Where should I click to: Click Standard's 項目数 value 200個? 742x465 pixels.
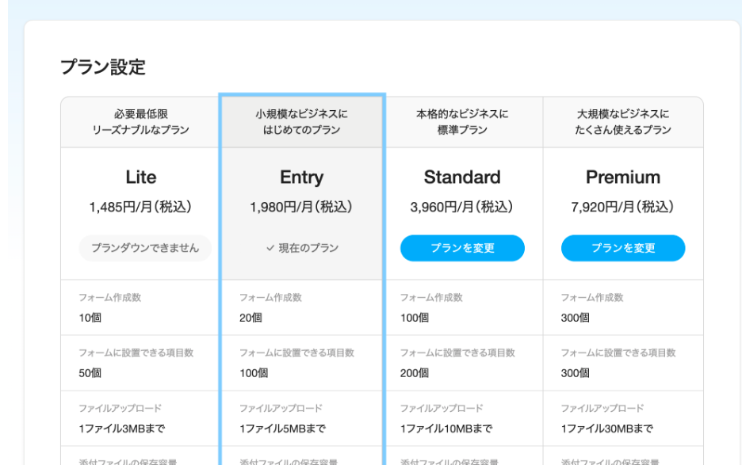[x=415, y=373]
